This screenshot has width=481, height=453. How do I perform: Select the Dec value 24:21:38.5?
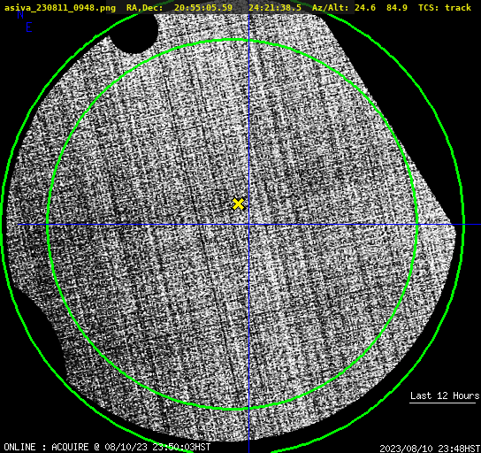[x=275, y=8]
